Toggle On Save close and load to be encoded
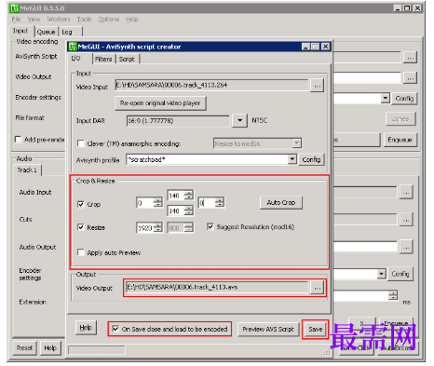 [x=115, y=329]
